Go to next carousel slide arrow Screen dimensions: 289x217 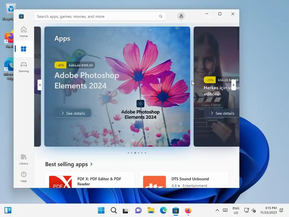point(233,85)
